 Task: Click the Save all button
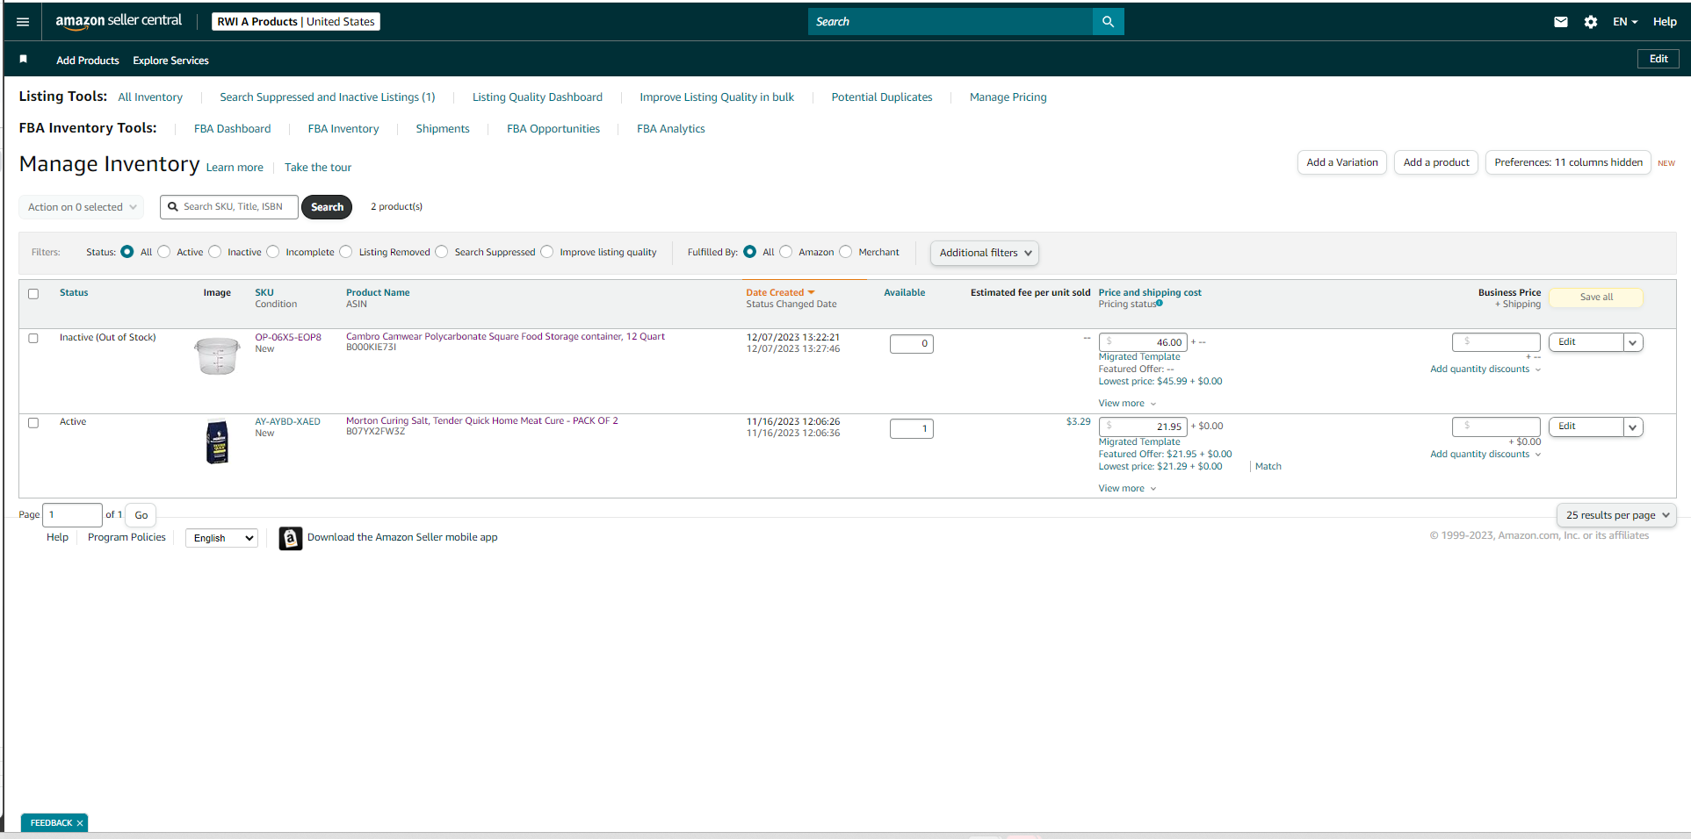pyautogui.click(x=1596, y=298)
